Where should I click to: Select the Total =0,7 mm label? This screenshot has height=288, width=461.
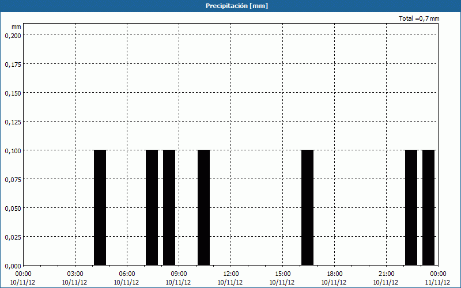click(x=419, y=18)
